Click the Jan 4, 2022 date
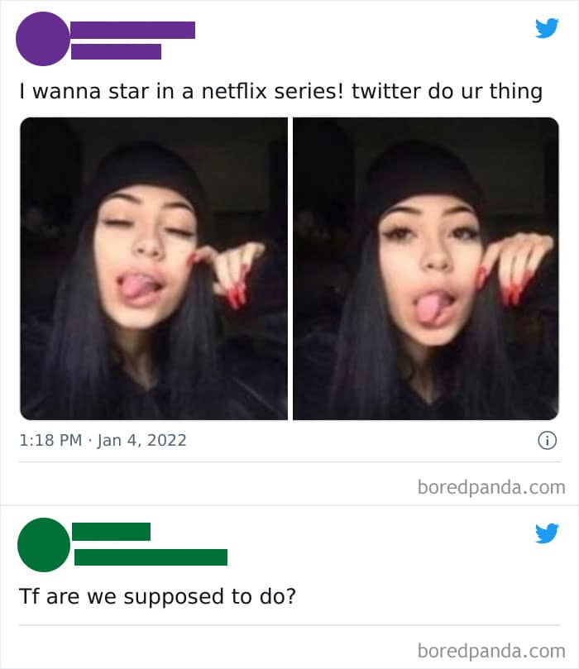579x669 pixels. coord(141,440)
